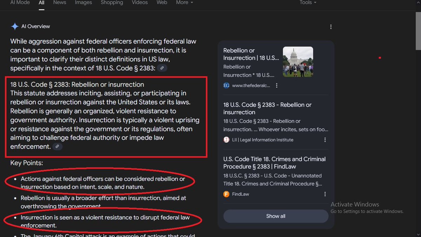Switch to the AI Mode tab
The width and height of the screenshot is (421, 237).
(20, 2)
